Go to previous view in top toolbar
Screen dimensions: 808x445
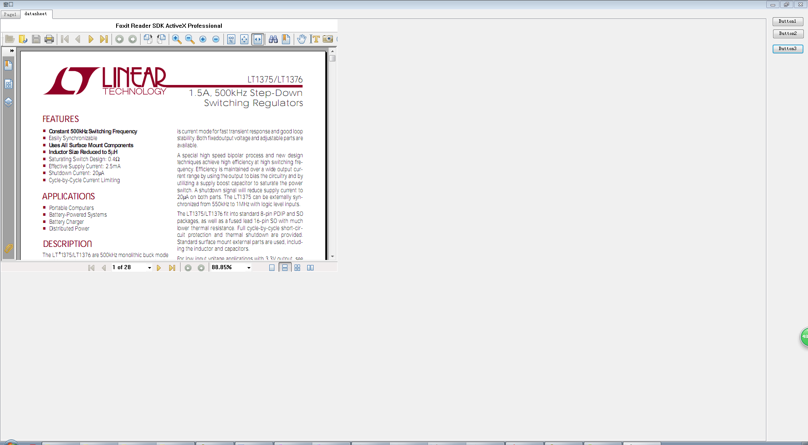120,39
